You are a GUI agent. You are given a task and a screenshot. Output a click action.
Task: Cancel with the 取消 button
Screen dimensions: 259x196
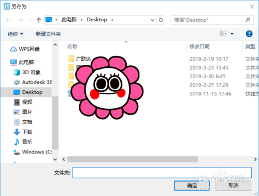pos(233,186)
